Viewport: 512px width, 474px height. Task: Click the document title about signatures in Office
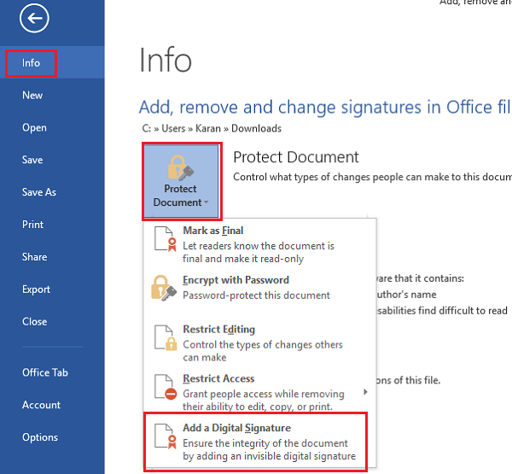click(325, 108)
